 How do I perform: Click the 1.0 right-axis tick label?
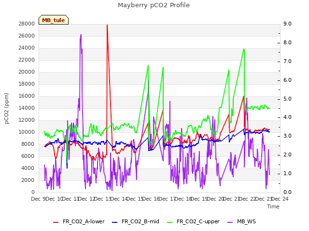(x=287, y=173)
